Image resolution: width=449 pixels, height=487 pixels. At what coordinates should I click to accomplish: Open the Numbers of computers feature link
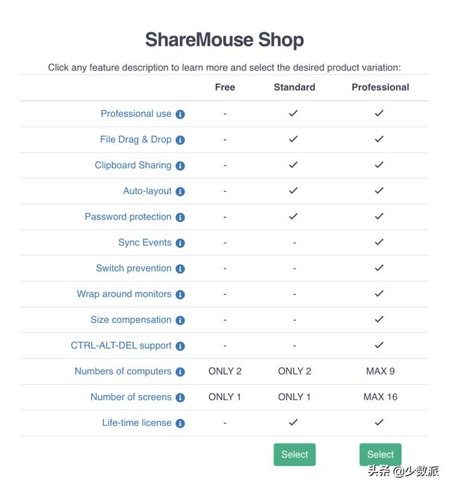[123, 371]
